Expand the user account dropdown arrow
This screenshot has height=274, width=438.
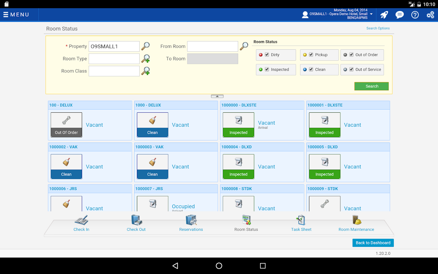[371, 14]
